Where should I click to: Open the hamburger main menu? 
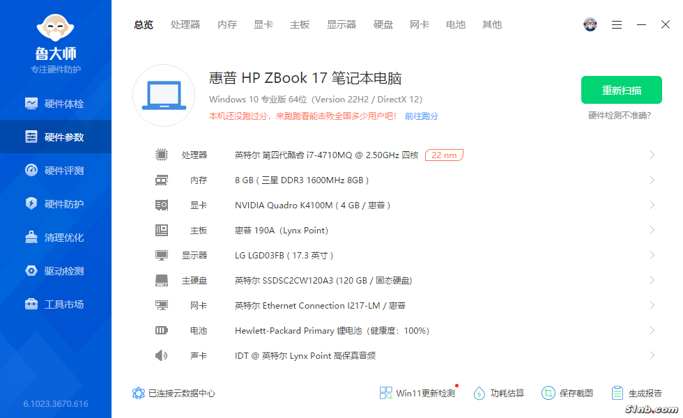point(616,25)
